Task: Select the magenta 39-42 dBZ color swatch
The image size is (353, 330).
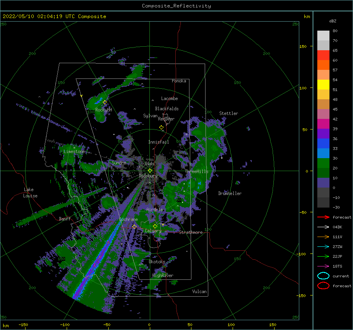Action: tap(323, 124)
